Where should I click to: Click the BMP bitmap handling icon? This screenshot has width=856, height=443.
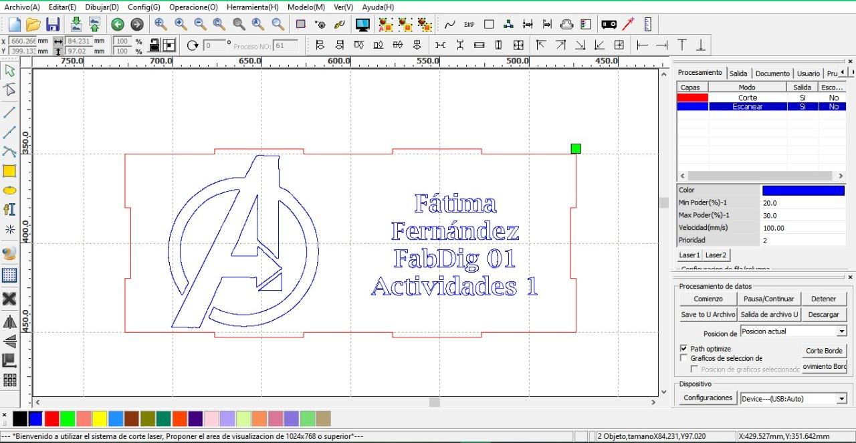point(469,25)
